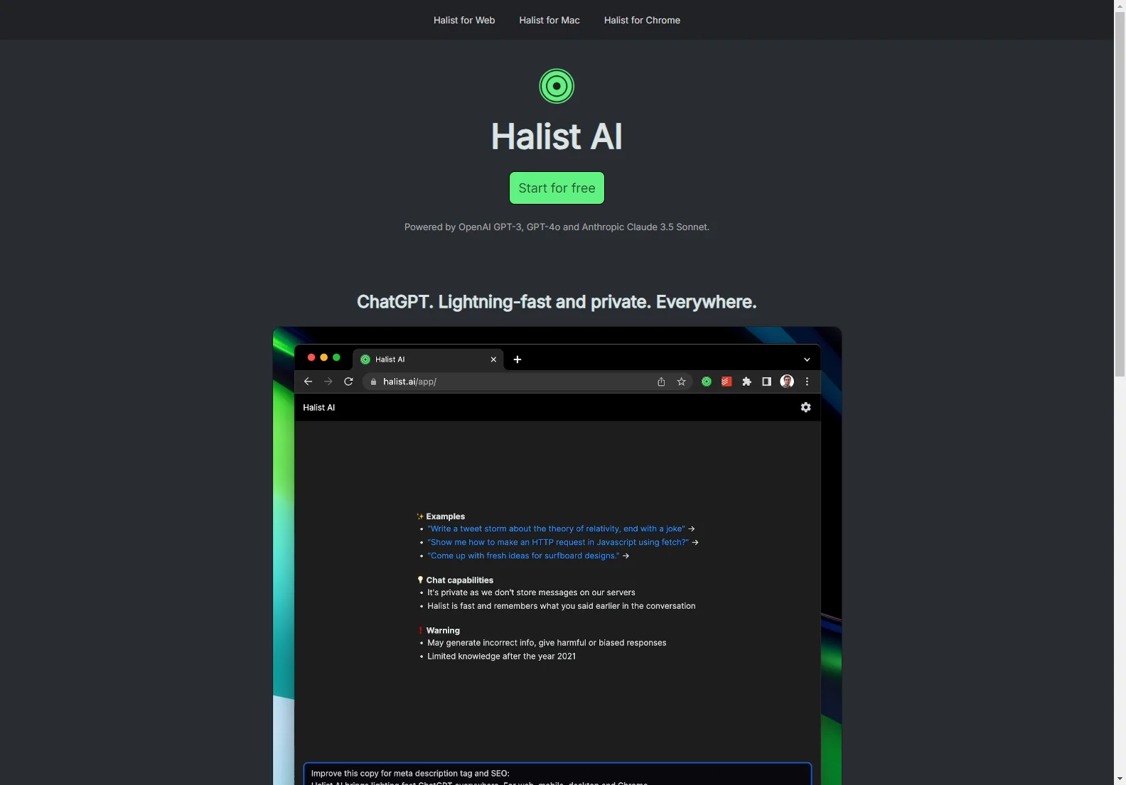
Task: Click the Limited knowledge after 2021 text
Action: coord(501,656)
